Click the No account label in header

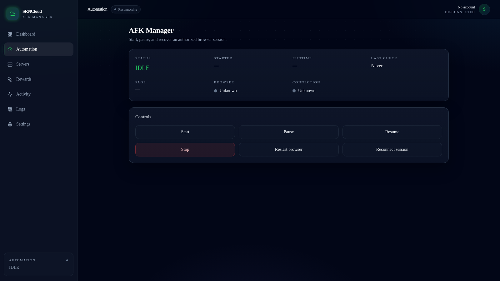(466, 7)
